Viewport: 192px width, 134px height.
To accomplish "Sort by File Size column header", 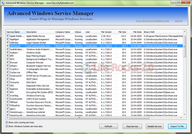I will tap(121, 32).
